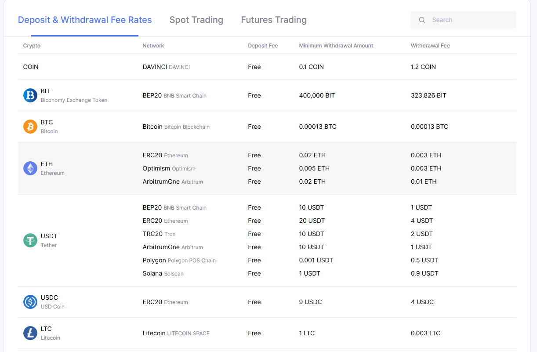Screen dimensions: 537x352
Task: Select the TRC20 Tron network entry
Action: [159, 234]
